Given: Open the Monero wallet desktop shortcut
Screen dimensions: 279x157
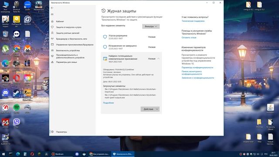Looking at the screenshot, I should [x=27, y=50].
